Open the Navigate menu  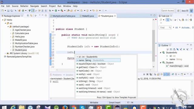point(35,6)
